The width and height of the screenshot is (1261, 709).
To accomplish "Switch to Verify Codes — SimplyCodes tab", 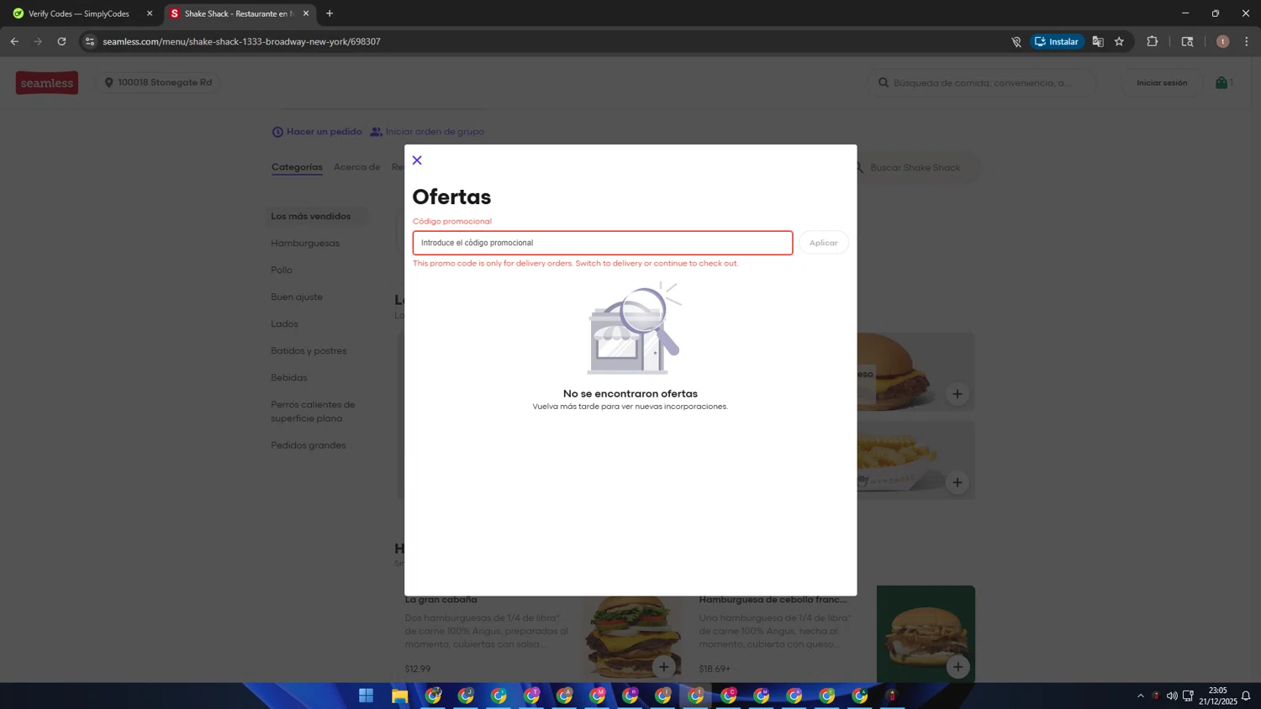I will coord(78,13).
